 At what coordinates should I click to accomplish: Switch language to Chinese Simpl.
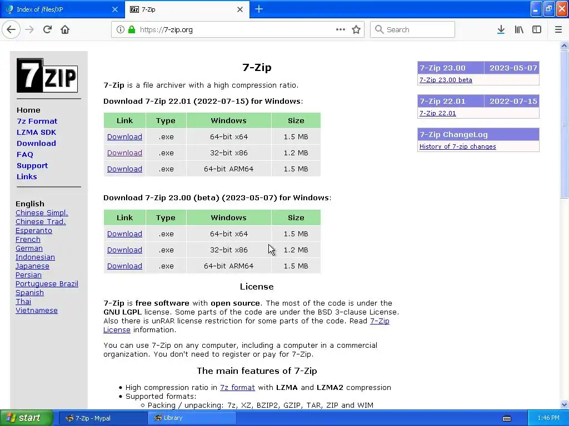click(42, 212)
